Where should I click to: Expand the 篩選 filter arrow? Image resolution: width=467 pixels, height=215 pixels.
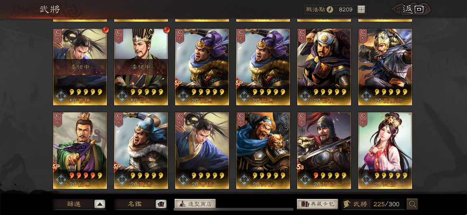pos(100,204)
